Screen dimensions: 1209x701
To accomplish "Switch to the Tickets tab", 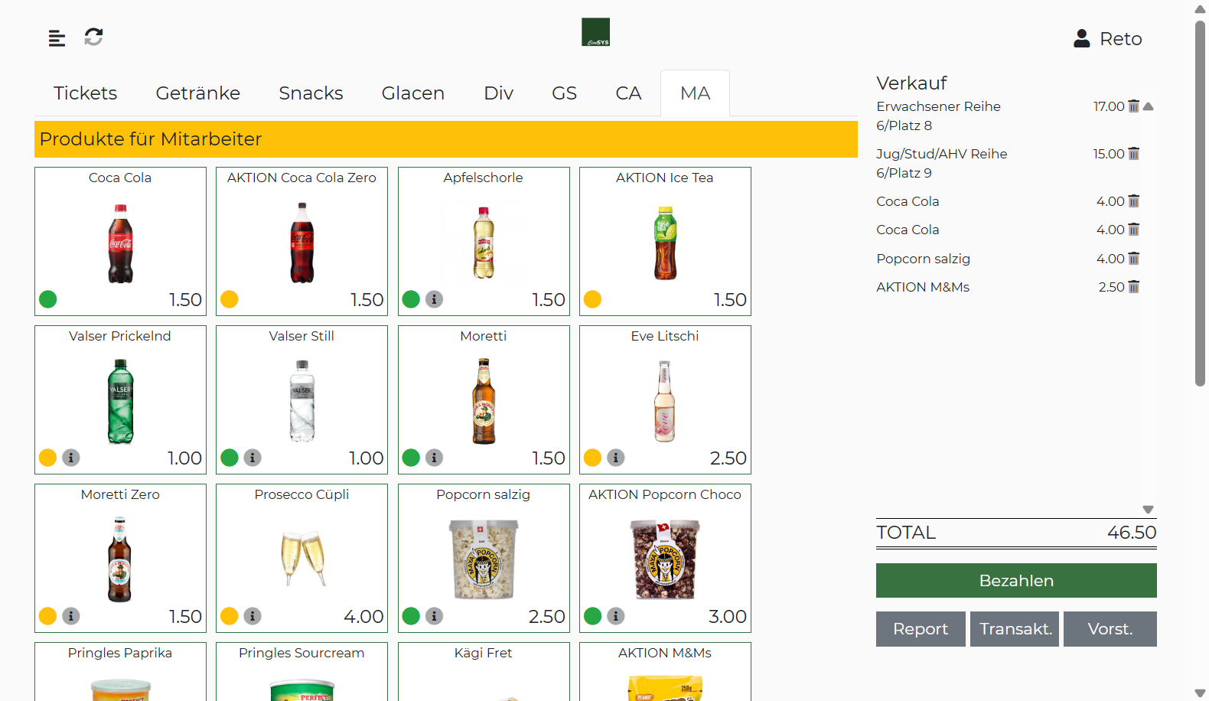I will pos(86,93).
